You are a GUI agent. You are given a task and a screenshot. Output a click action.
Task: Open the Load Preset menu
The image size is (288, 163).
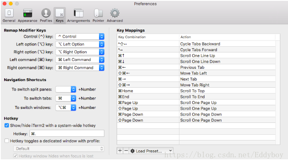[x=151, y=151]
